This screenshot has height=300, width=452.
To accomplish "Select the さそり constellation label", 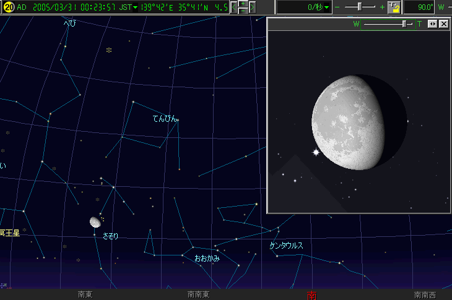I will 110,236.
